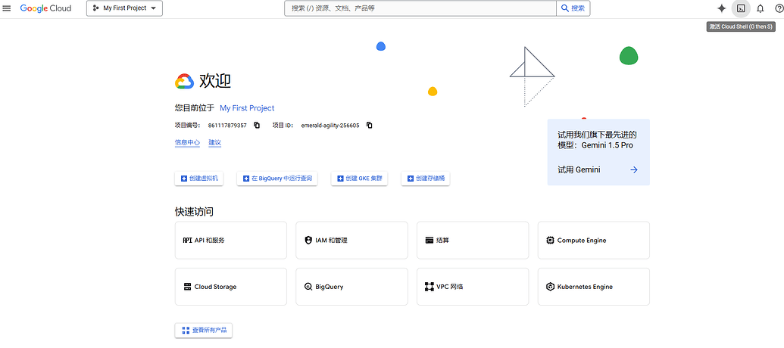This screenshot has height=348, width=784.
Task: Focus the resource search input field
Action: tap(420, 8)
